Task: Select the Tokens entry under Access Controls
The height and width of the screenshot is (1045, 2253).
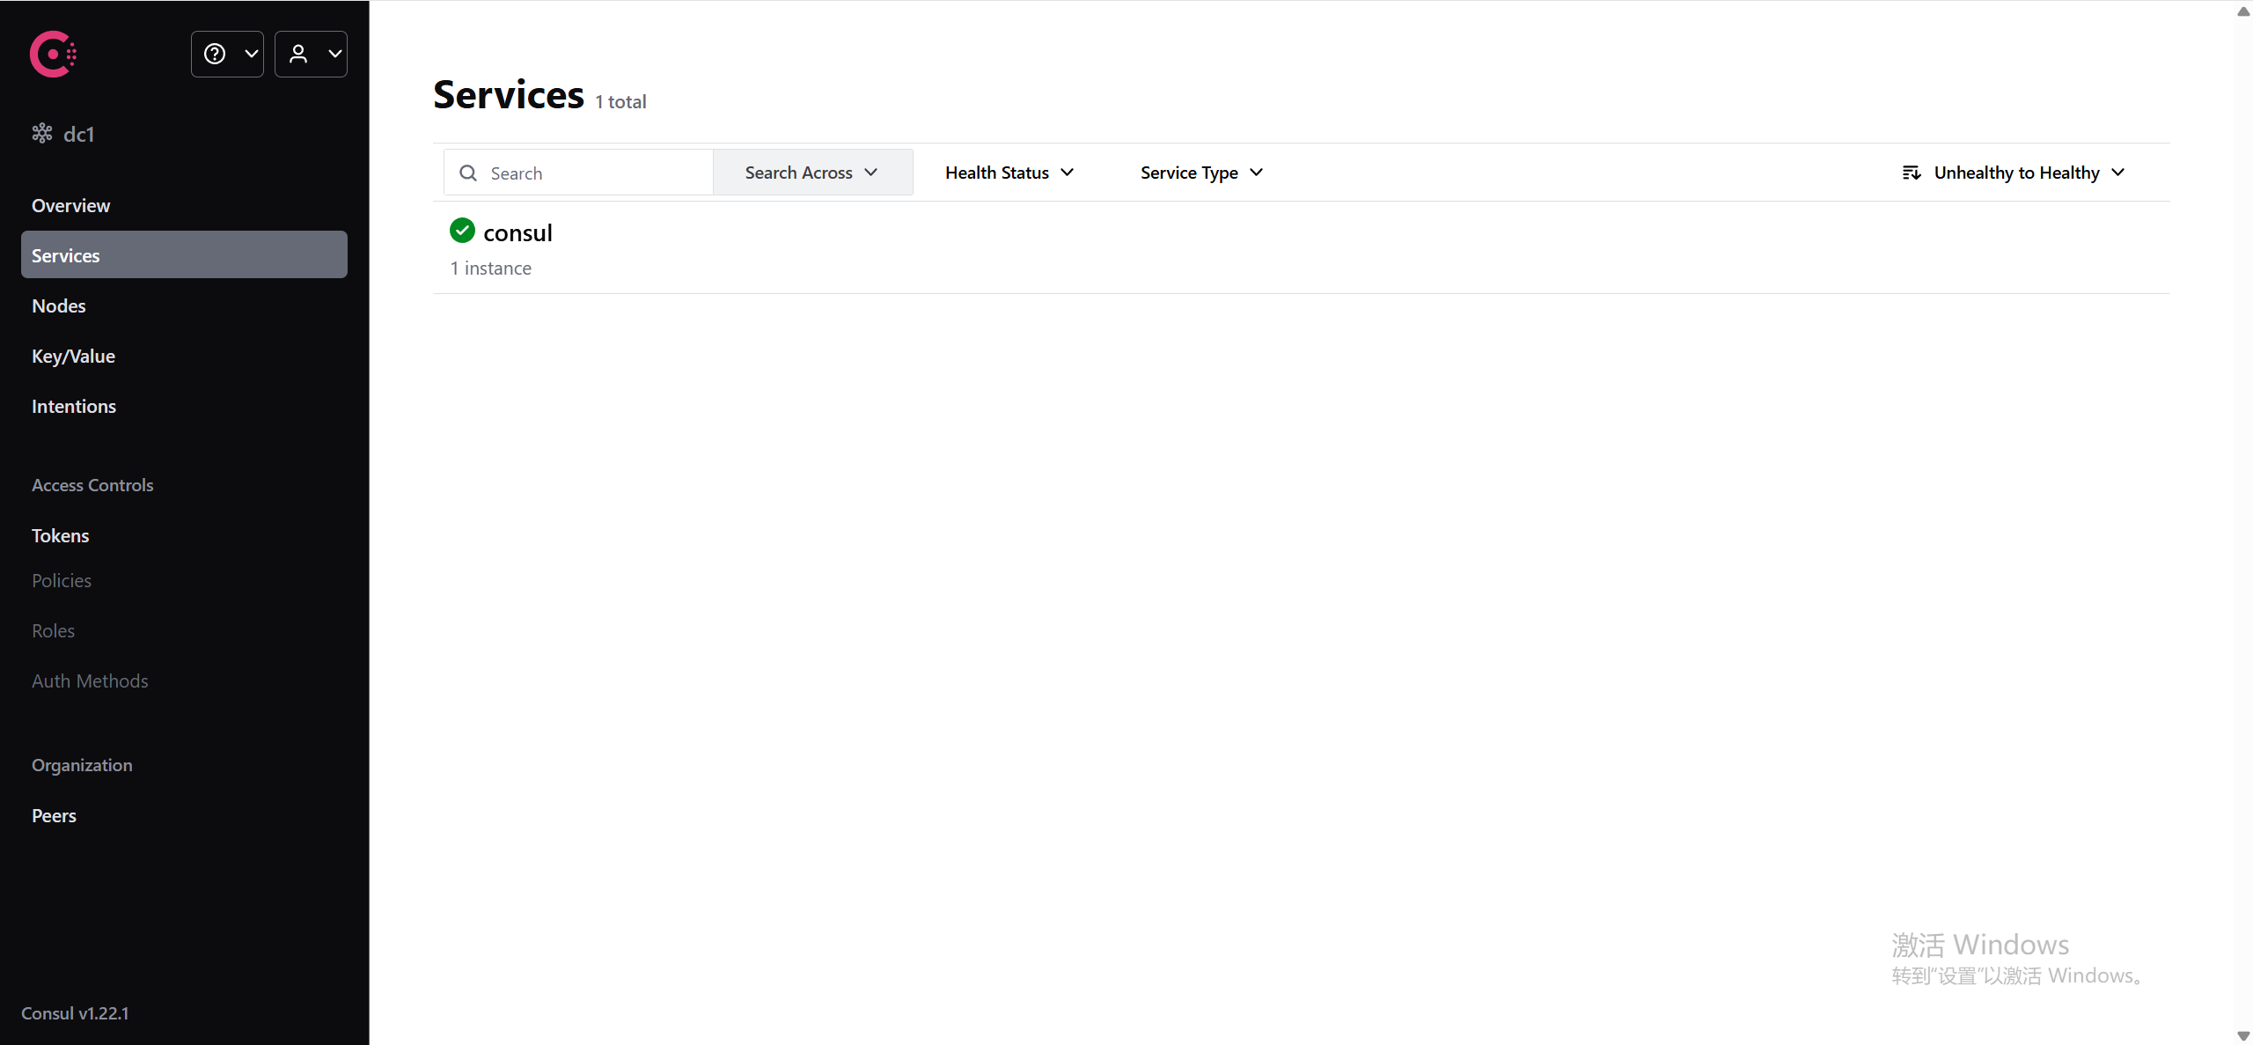Action: pyautogui.click(x=60, y=534)
